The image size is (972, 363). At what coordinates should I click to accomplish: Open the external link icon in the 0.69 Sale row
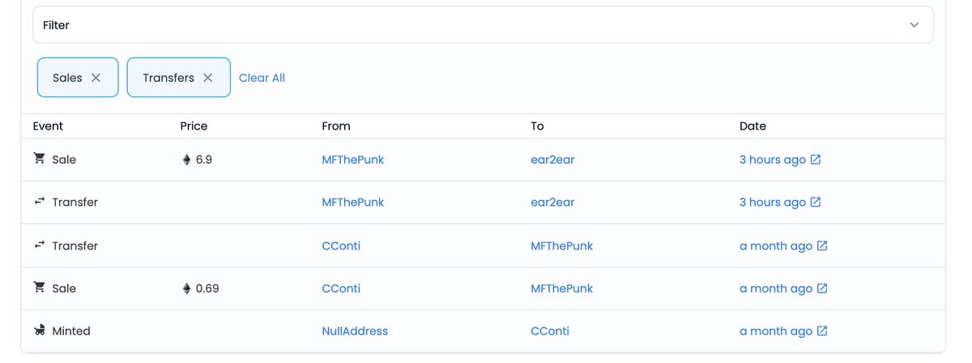(x=822, y=288)
